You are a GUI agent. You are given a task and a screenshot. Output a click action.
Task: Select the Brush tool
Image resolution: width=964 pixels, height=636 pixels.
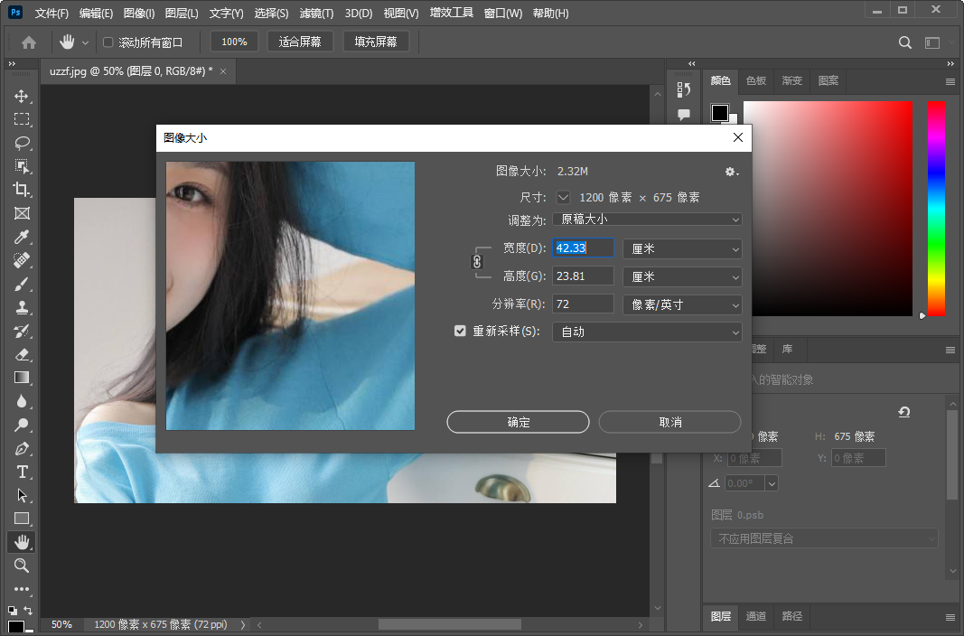[22, 284]
